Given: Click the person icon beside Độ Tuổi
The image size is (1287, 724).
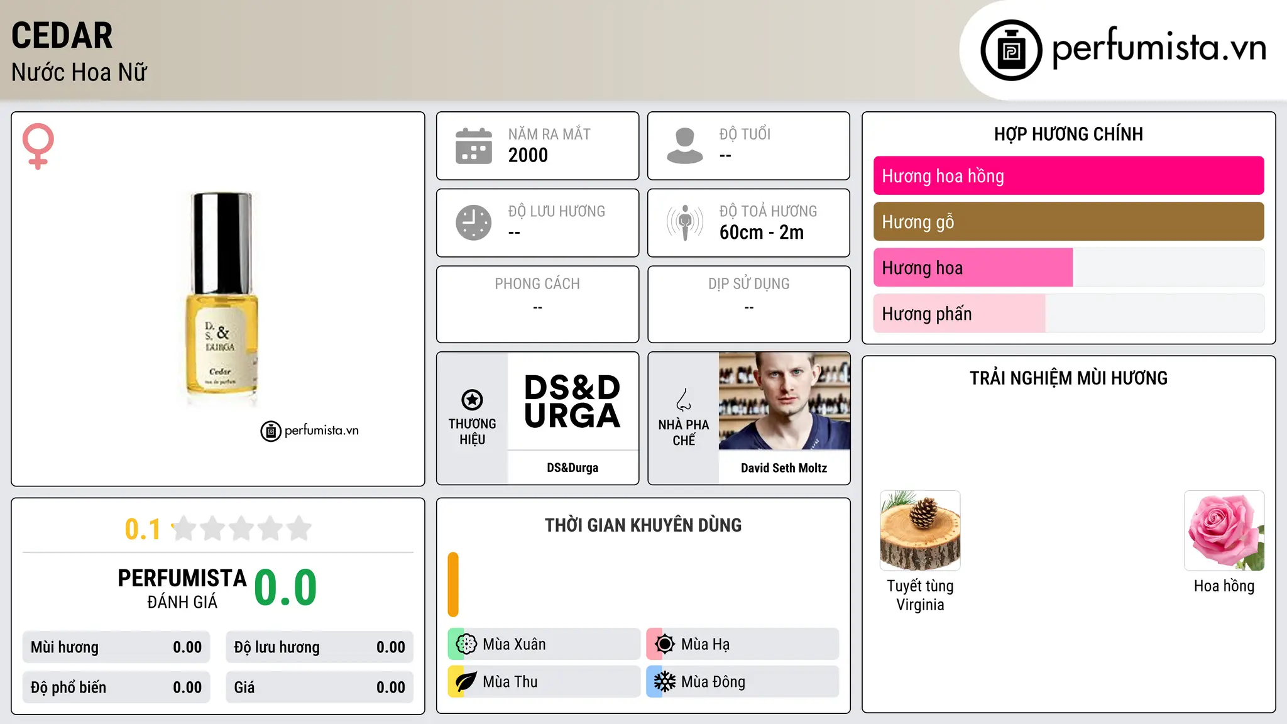Looking at the screenshot, I should (x=685, y=146).
